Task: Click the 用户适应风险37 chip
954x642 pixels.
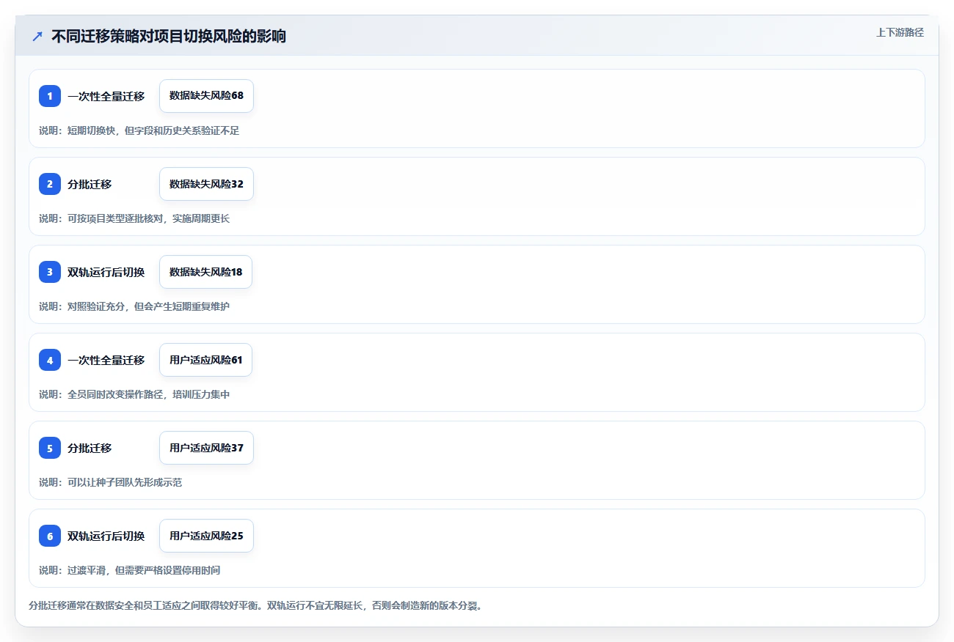Action: [x=206, y=448]
